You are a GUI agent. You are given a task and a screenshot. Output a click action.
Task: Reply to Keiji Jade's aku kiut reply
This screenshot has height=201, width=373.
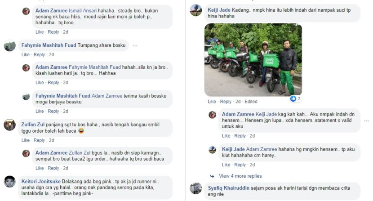[x=240, y=165]
